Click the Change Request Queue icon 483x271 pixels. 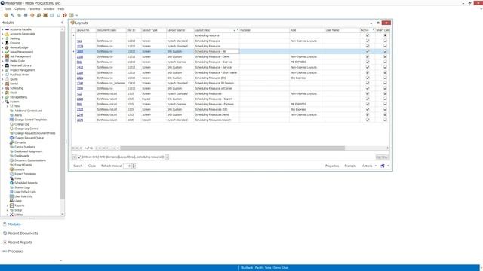(x=11, y=138)
